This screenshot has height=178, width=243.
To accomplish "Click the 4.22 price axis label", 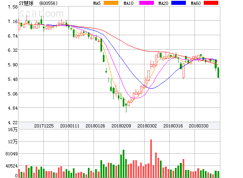I will pyautogui.click(x=13, y=123).
